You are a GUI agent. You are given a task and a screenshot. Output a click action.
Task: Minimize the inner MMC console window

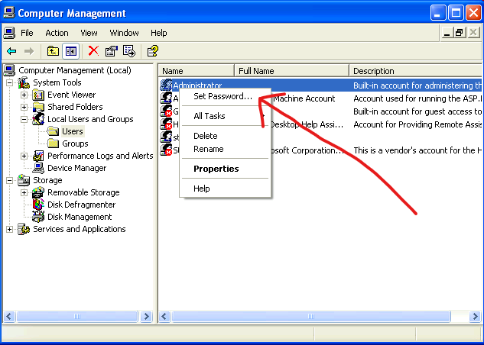(x=447, y=32)
